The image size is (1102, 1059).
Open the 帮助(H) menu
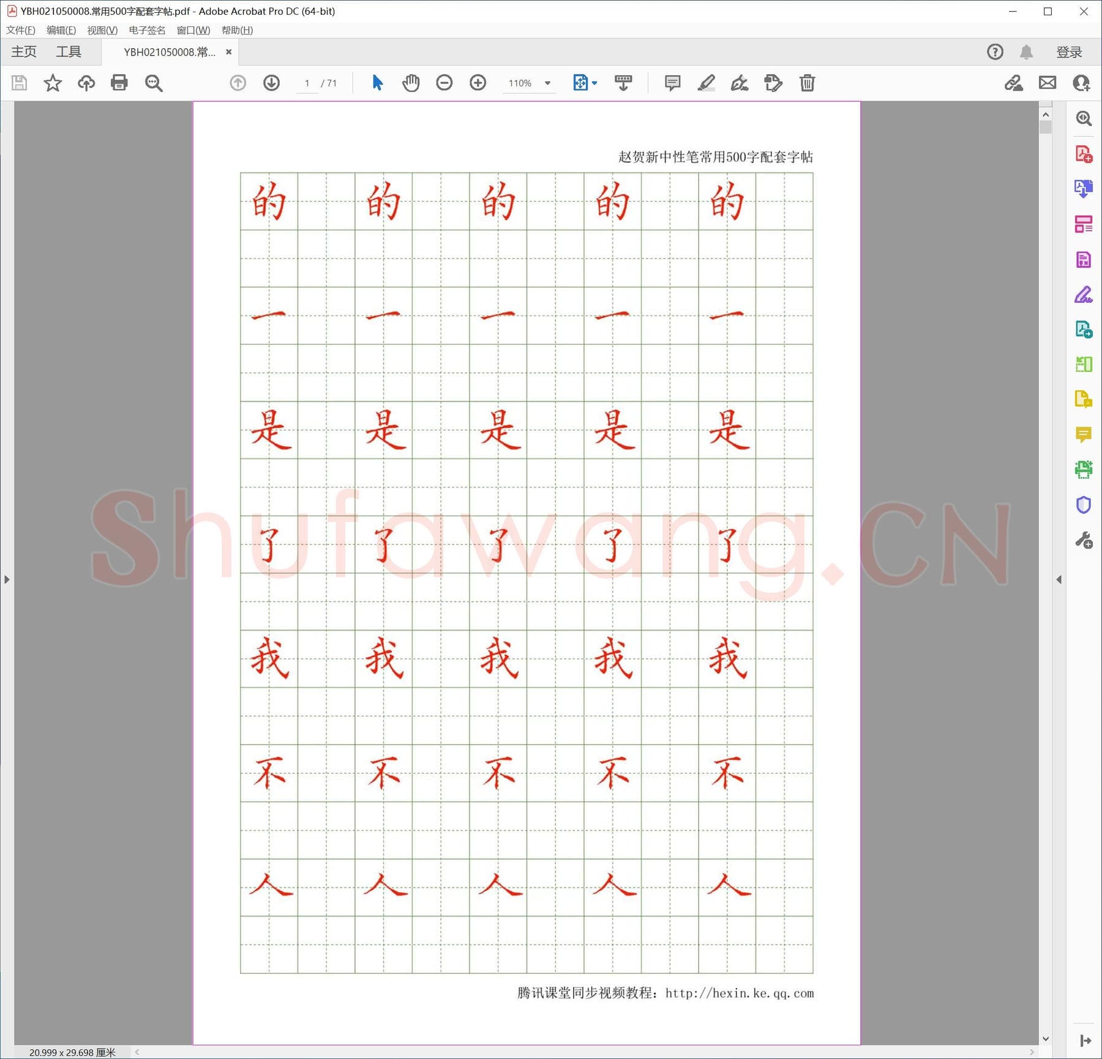(237, 30)
